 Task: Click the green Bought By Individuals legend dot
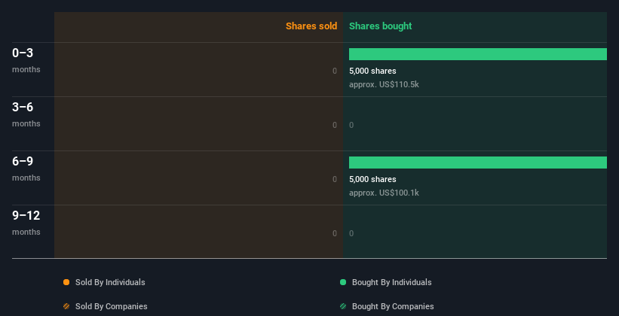point(343,282)
